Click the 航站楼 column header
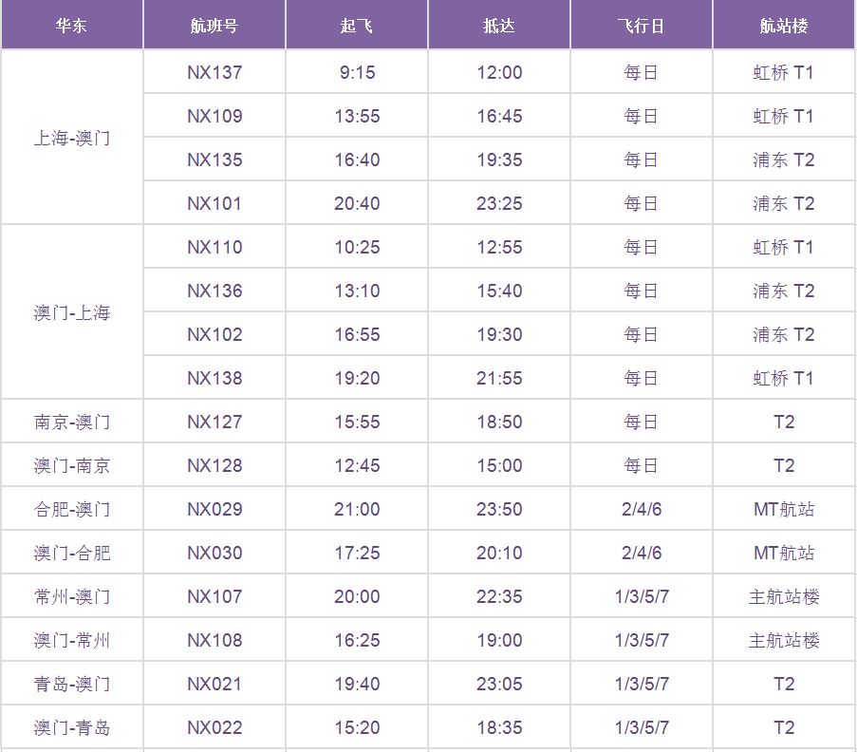 coord(784,26)
